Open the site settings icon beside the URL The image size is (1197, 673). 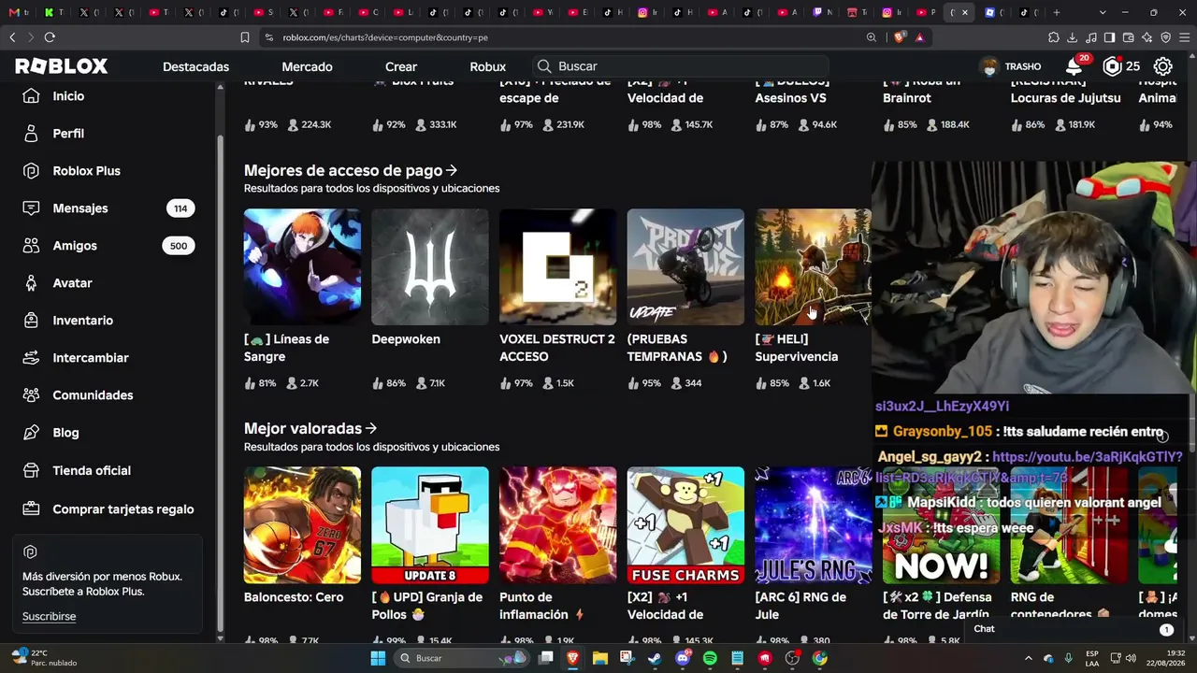pyautogui.click(x=269, y=37)
